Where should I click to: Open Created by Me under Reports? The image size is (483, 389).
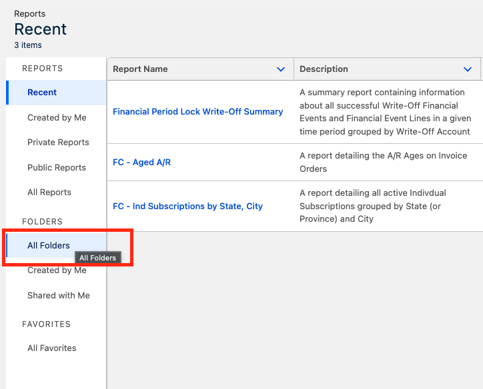57,117
